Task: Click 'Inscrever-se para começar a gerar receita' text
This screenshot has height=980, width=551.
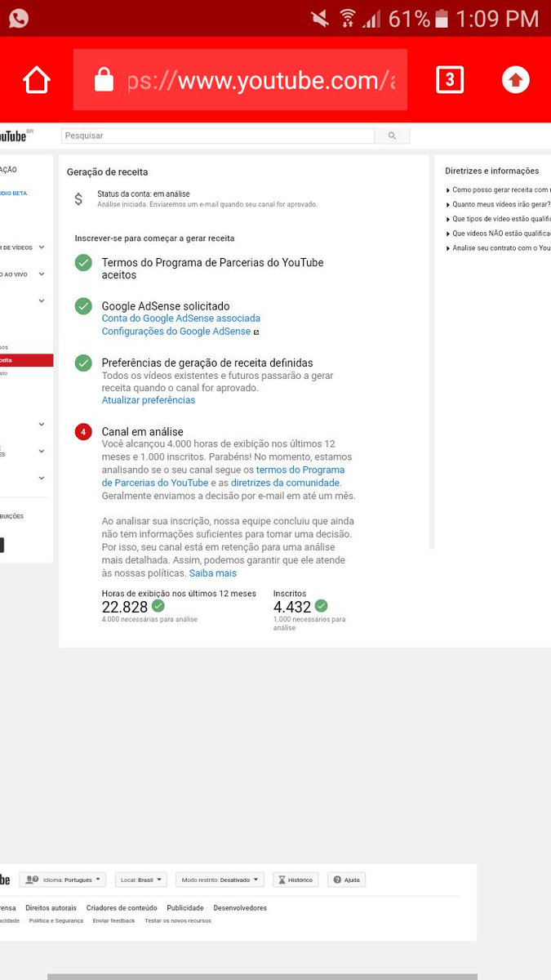Action: pos(155,238)
